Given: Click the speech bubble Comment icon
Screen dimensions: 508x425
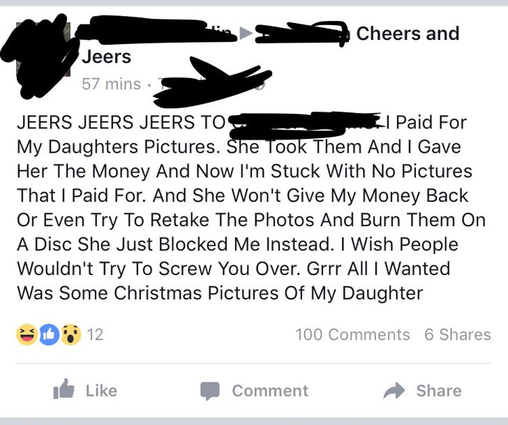Looking at the screenshot, I should (x=210, y=391).
